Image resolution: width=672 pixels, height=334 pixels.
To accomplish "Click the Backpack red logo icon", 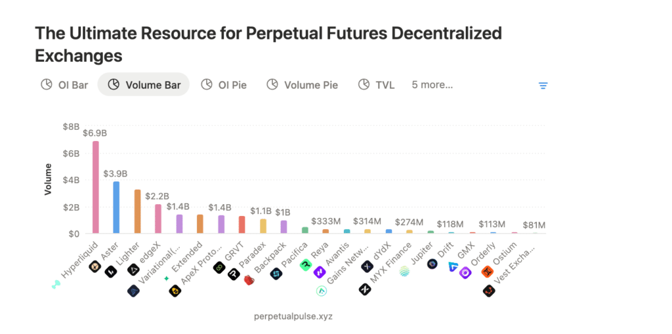I will 250,281.
